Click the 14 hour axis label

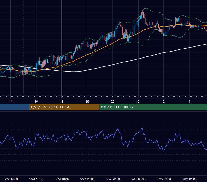(11, 102)
